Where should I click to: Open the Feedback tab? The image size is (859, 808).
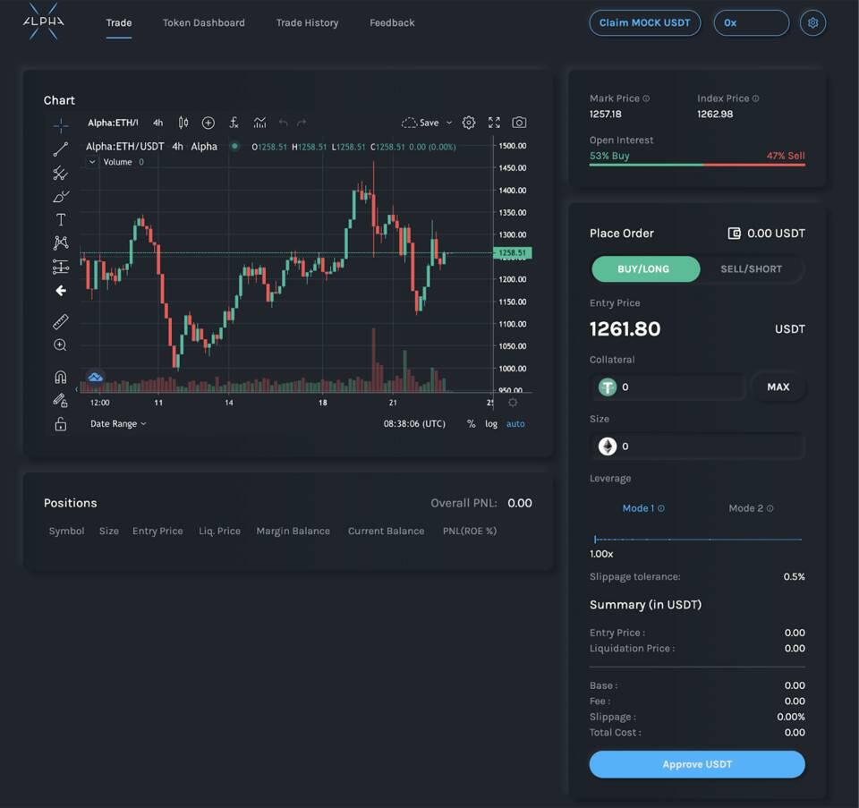(x=392, y=23)
